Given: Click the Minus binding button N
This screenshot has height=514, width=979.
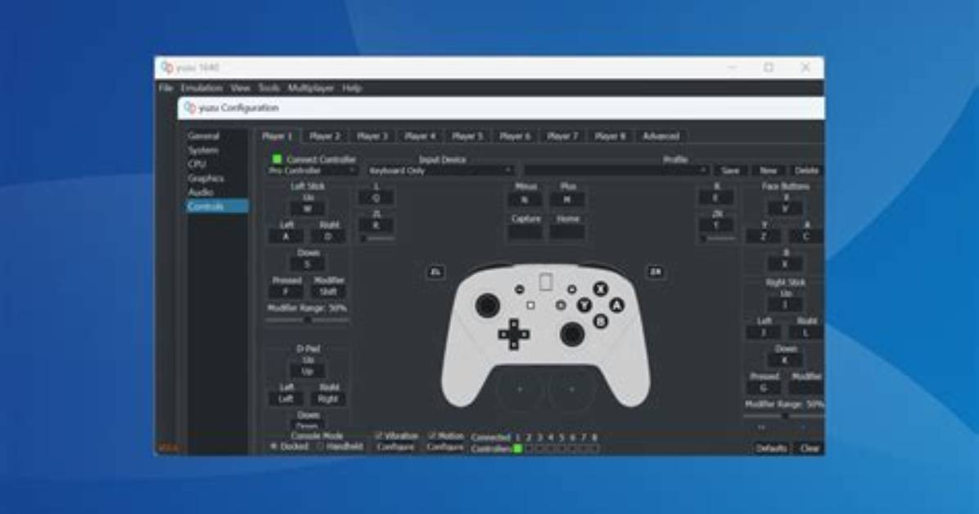Looking at the screenshot, I should [x=525, y=200].
